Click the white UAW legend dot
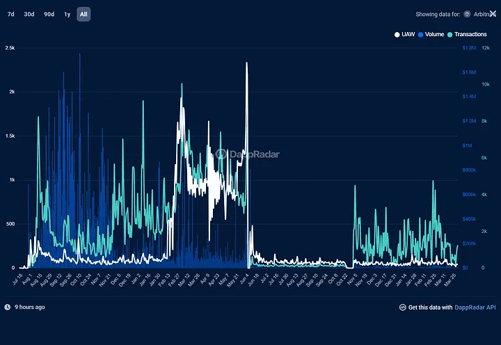 click(397, 35)
